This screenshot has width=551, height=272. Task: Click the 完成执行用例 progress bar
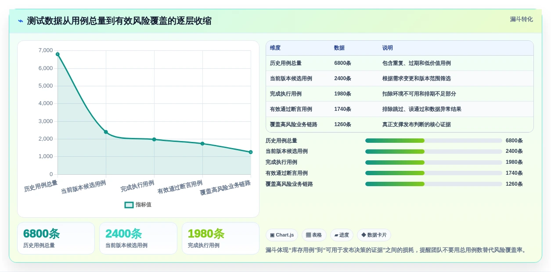point(434,162)
